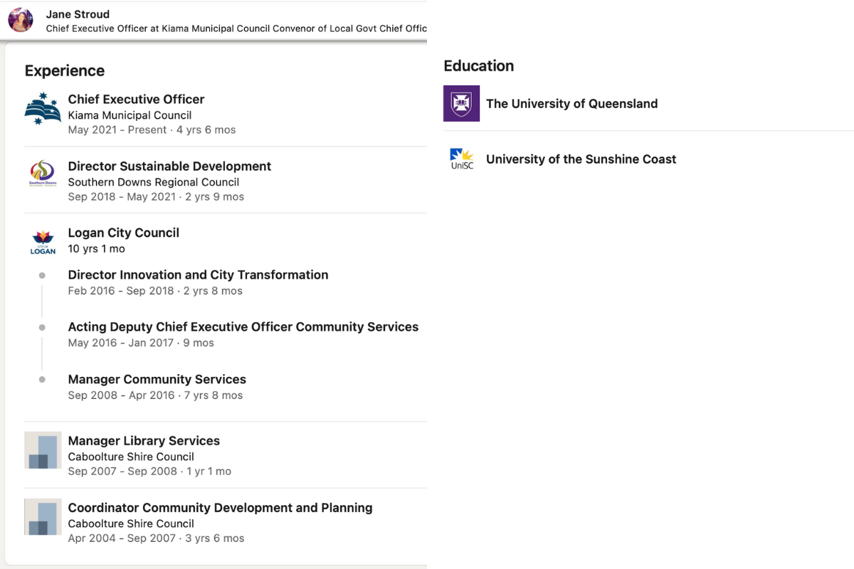The width and height of the screenshot is (854, 569).
Task: Click the UniSC university logo
Action: tap(461, 159)
